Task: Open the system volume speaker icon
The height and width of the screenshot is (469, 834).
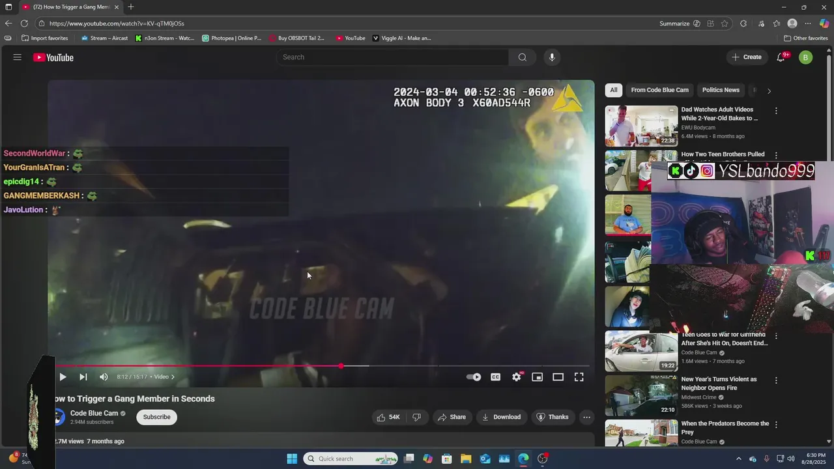Action: coord(792,459)
